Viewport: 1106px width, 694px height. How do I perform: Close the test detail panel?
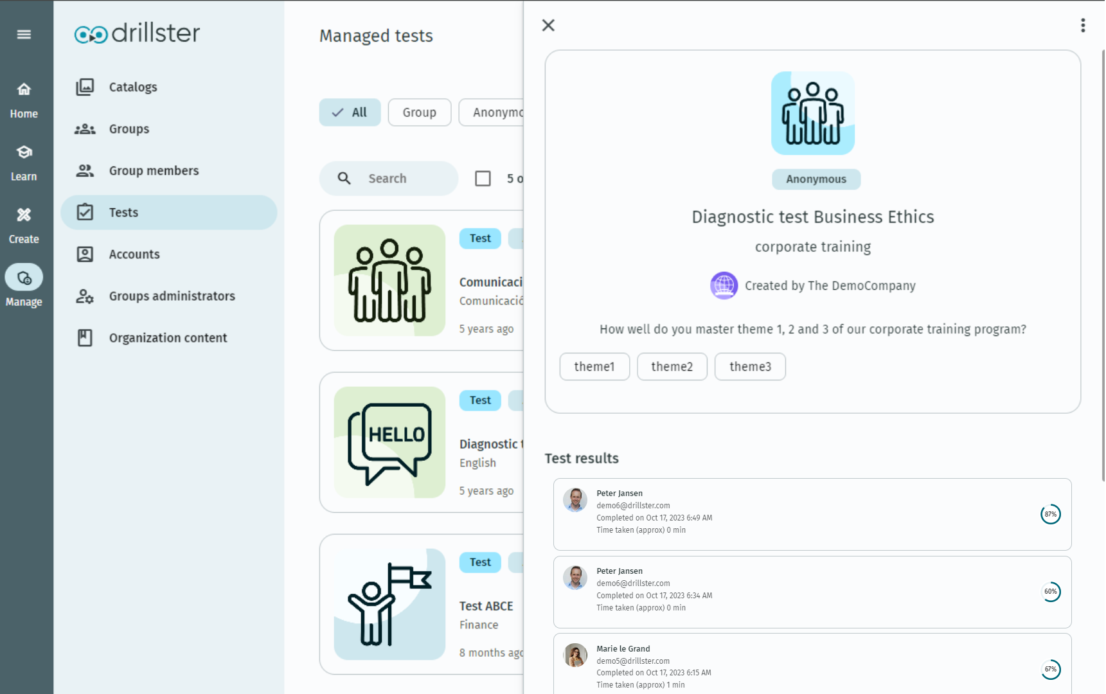click(x=548, y=25)
